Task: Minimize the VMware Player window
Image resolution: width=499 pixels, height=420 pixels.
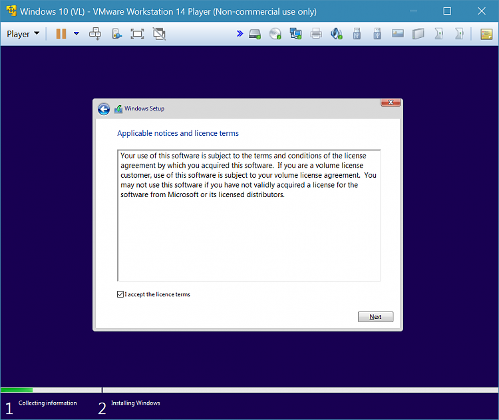Action: coord(413,11)
